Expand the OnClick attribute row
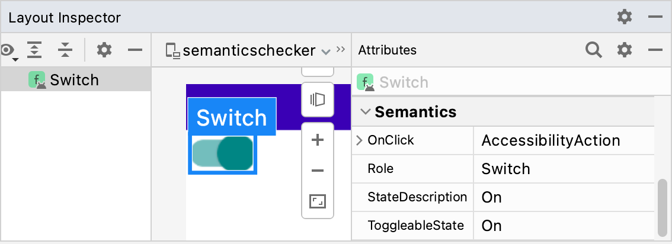 point(359,140)
